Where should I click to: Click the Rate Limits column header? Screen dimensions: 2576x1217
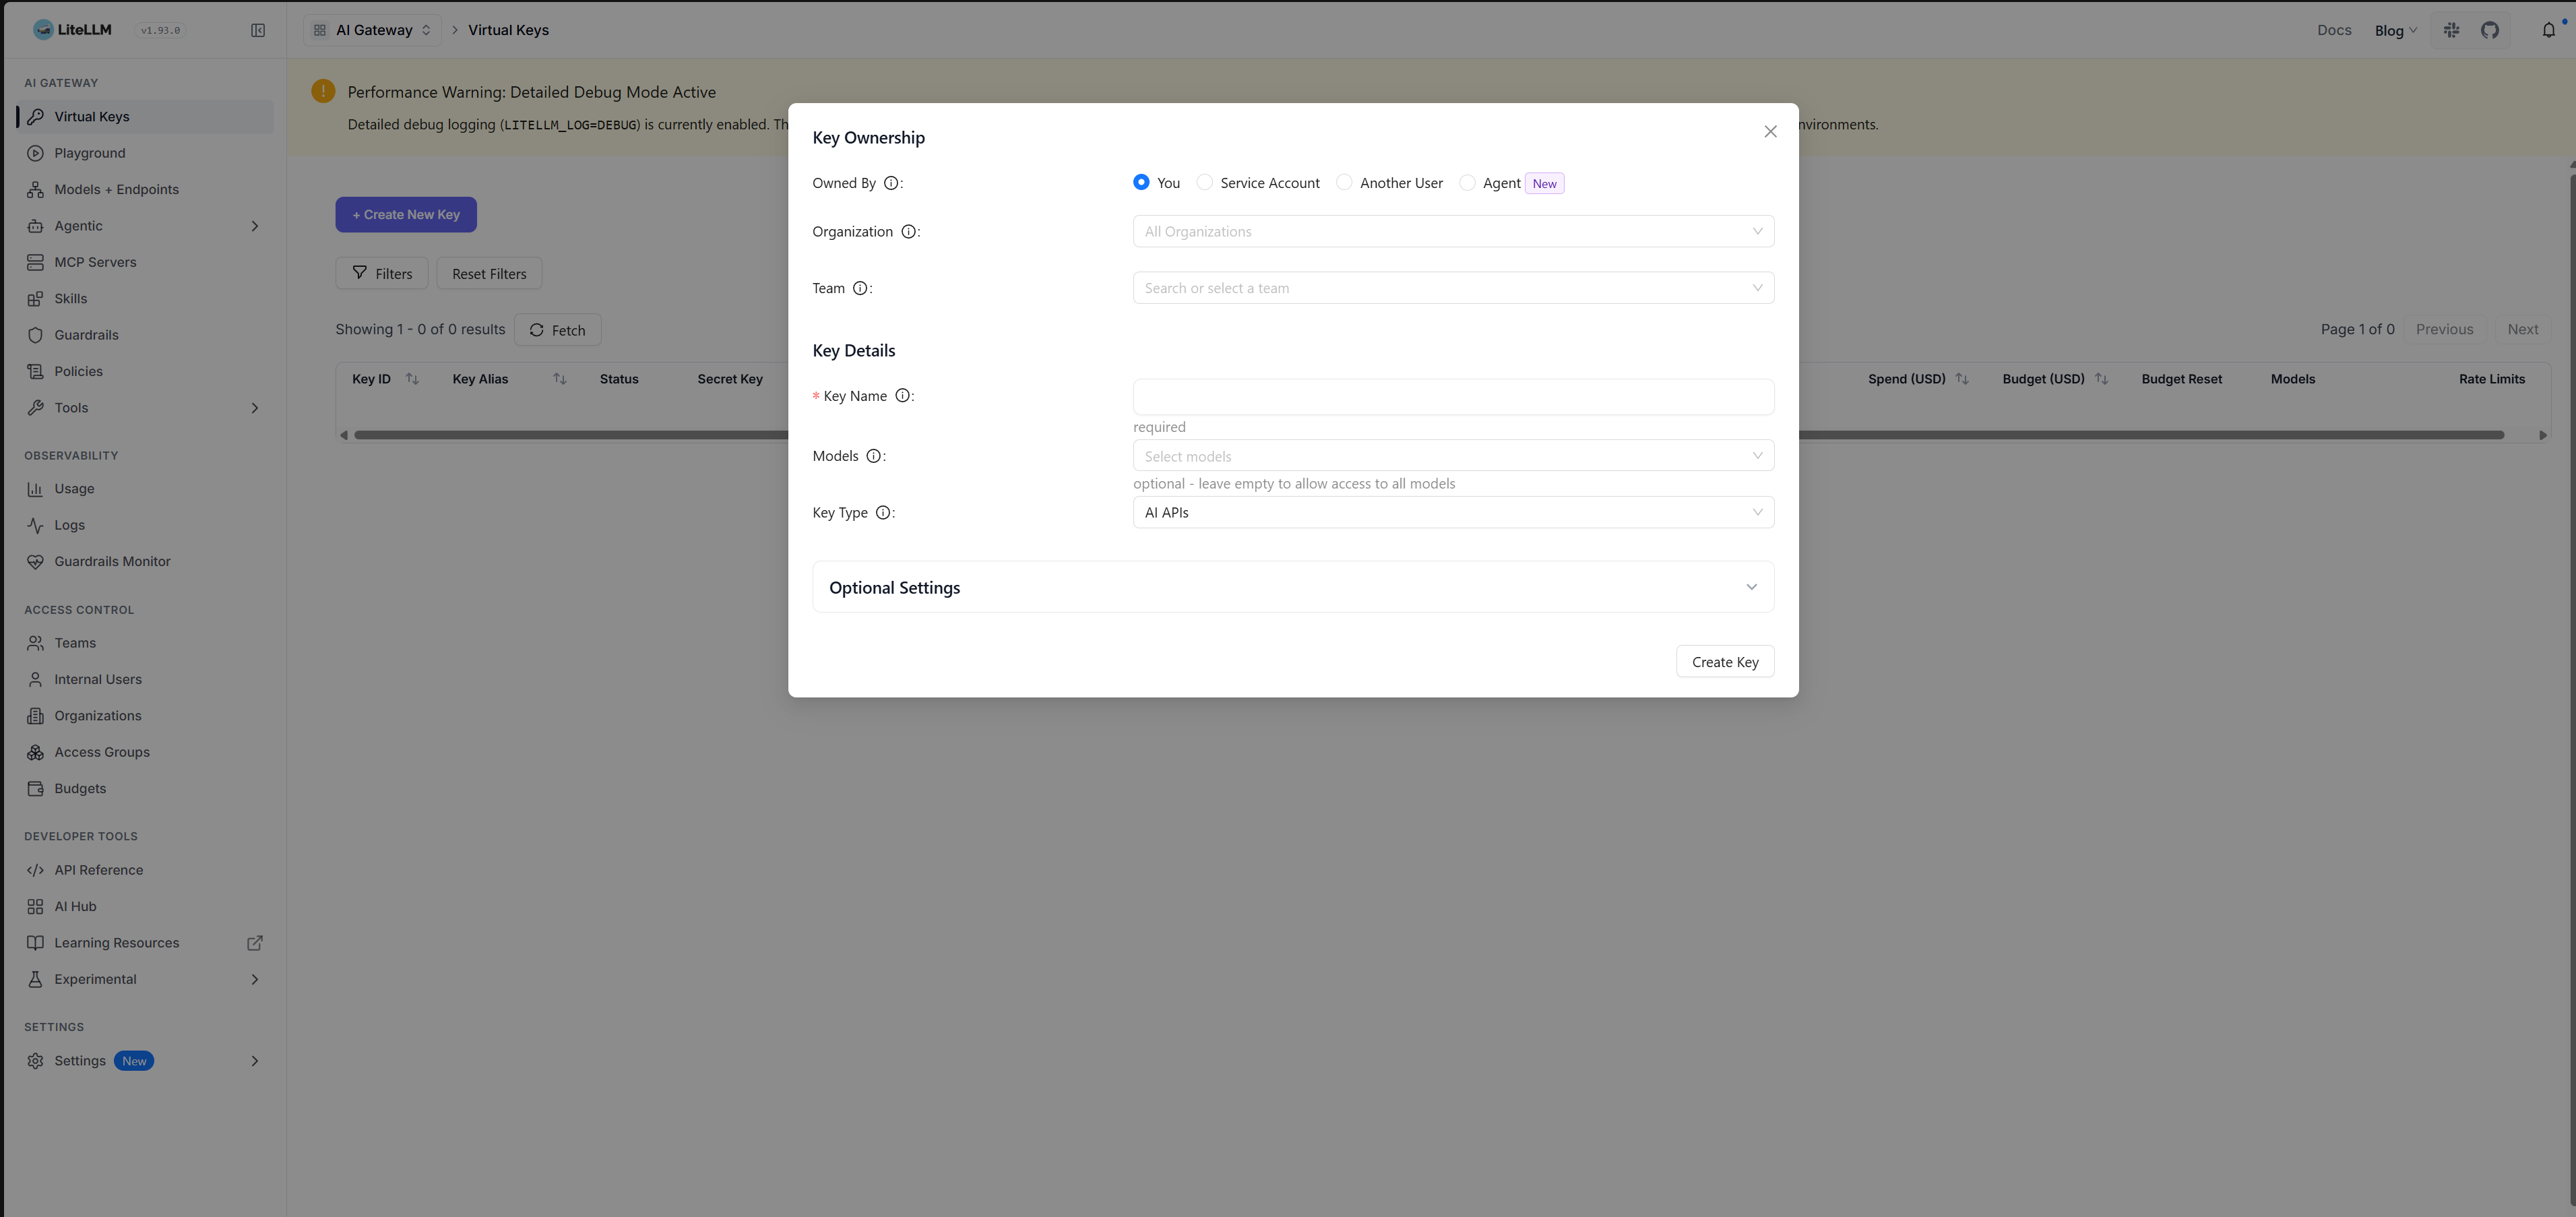(2491, 379)
